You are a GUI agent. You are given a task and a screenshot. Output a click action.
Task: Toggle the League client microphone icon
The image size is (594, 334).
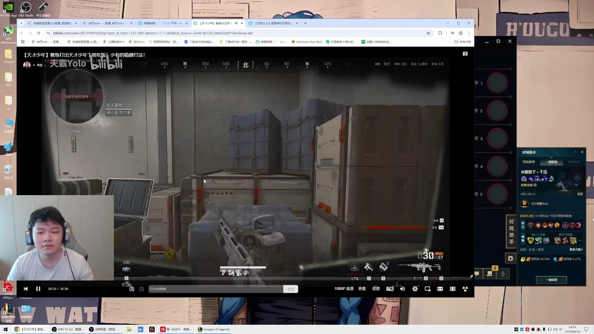coord(503,273)
